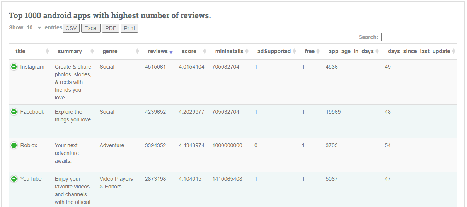Open the Show entries dropdown
The width and height of the screenshot is (467, 207).
pos(34,27)
